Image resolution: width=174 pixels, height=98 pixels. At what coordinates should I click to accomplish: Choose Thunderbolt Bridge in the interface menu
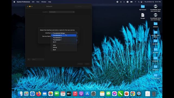coord(64,33)
